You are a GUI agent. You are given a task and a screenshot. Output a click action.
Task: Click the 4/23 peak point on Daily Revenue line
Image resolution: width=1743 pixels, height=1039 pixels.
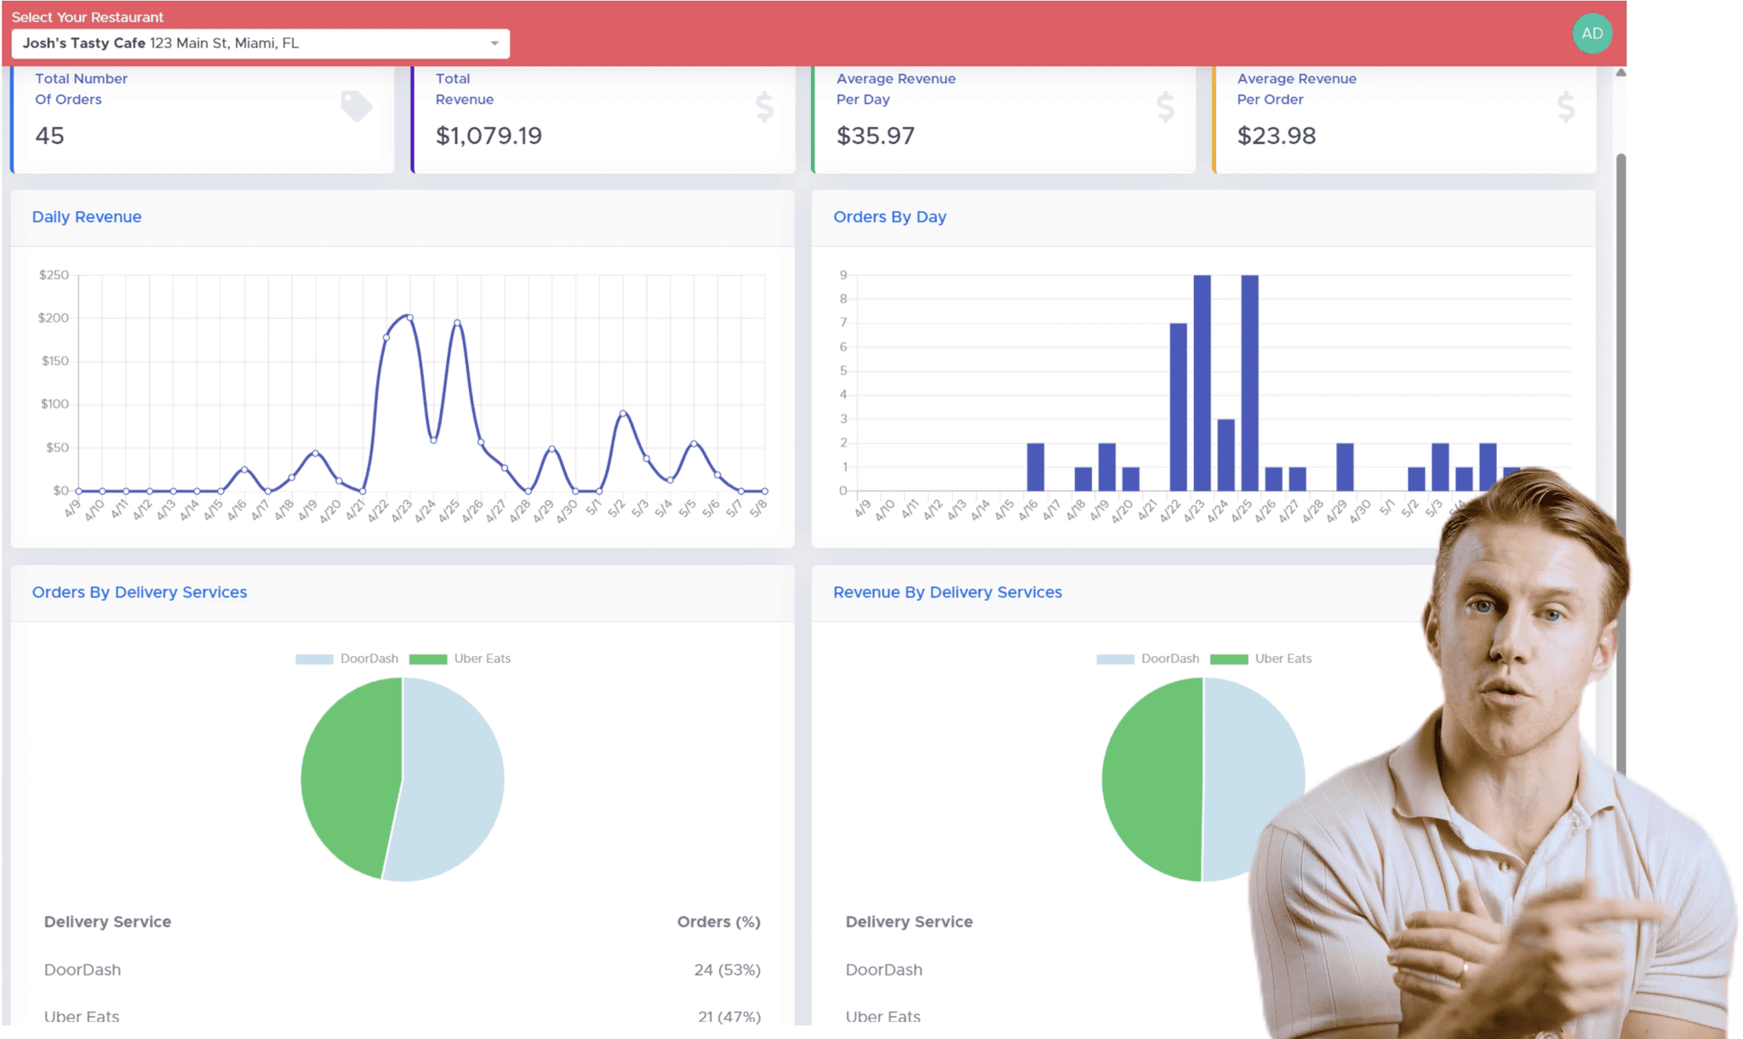[x=410, y=317]
